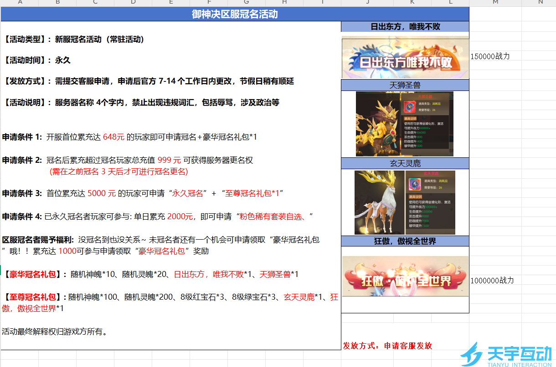The width and height of the screenshot is (556, 367).
Task: Click the blue 玄天灵鹿 header cell
Action: [405, 163]
